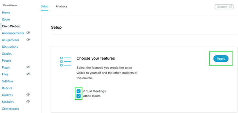The image size is (238, 113).
Task: Switch to the Analytics tab
Action: click(62, 6)
